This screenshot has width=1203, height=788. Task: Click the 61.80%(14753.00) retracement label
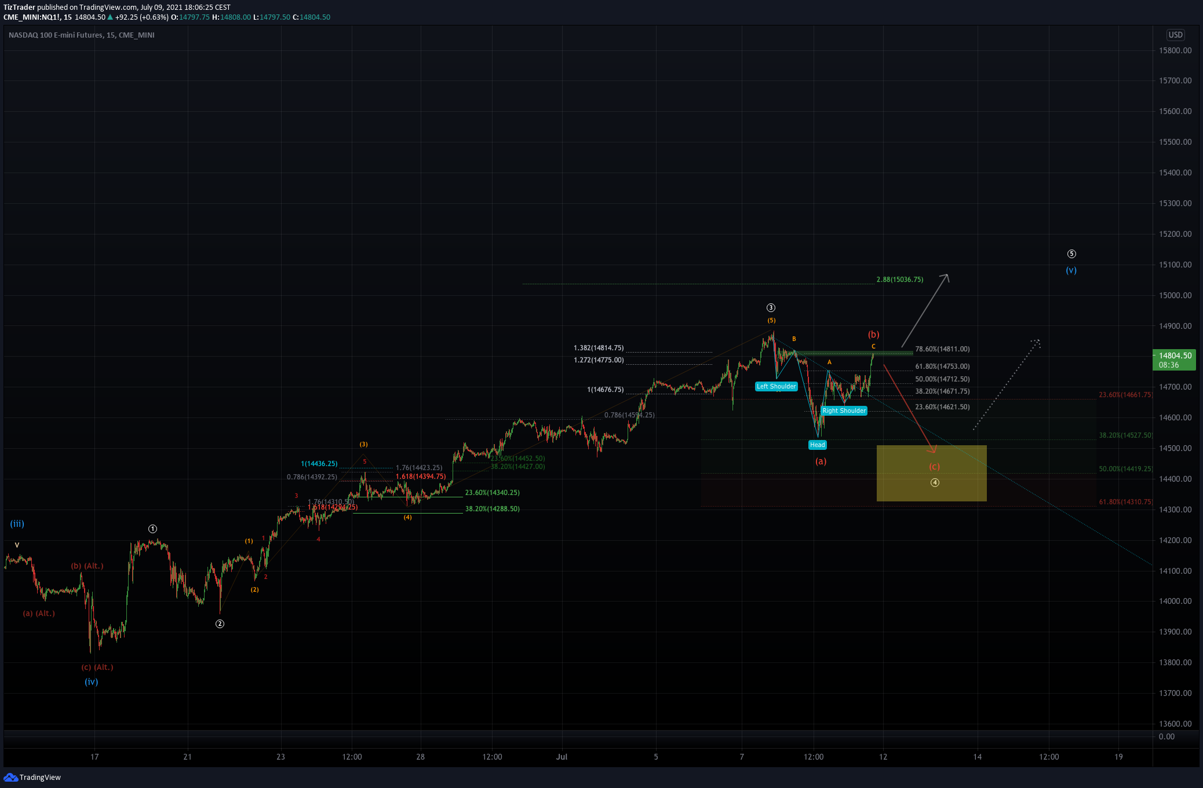pos(942,366)
